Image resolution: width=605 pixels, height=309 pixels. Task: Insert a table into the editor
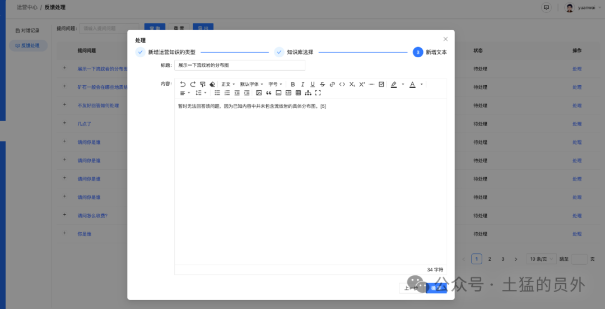298,93
